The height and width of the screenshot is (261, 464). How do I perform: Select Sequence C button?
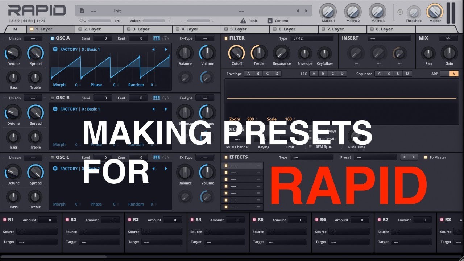click(x=398, y=74)
